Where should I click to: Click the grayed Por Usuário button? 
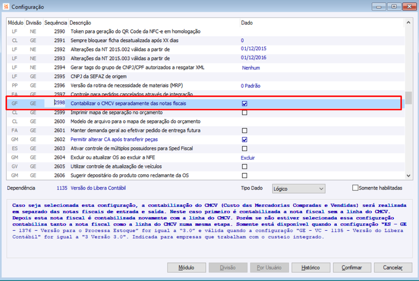pyautogui.click(x=269, y=267)
